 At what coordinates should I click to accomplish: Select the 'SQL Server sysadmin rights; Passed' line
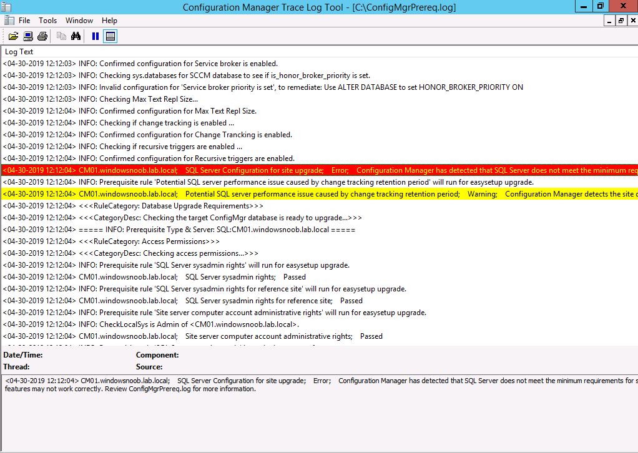click(320, 277)
